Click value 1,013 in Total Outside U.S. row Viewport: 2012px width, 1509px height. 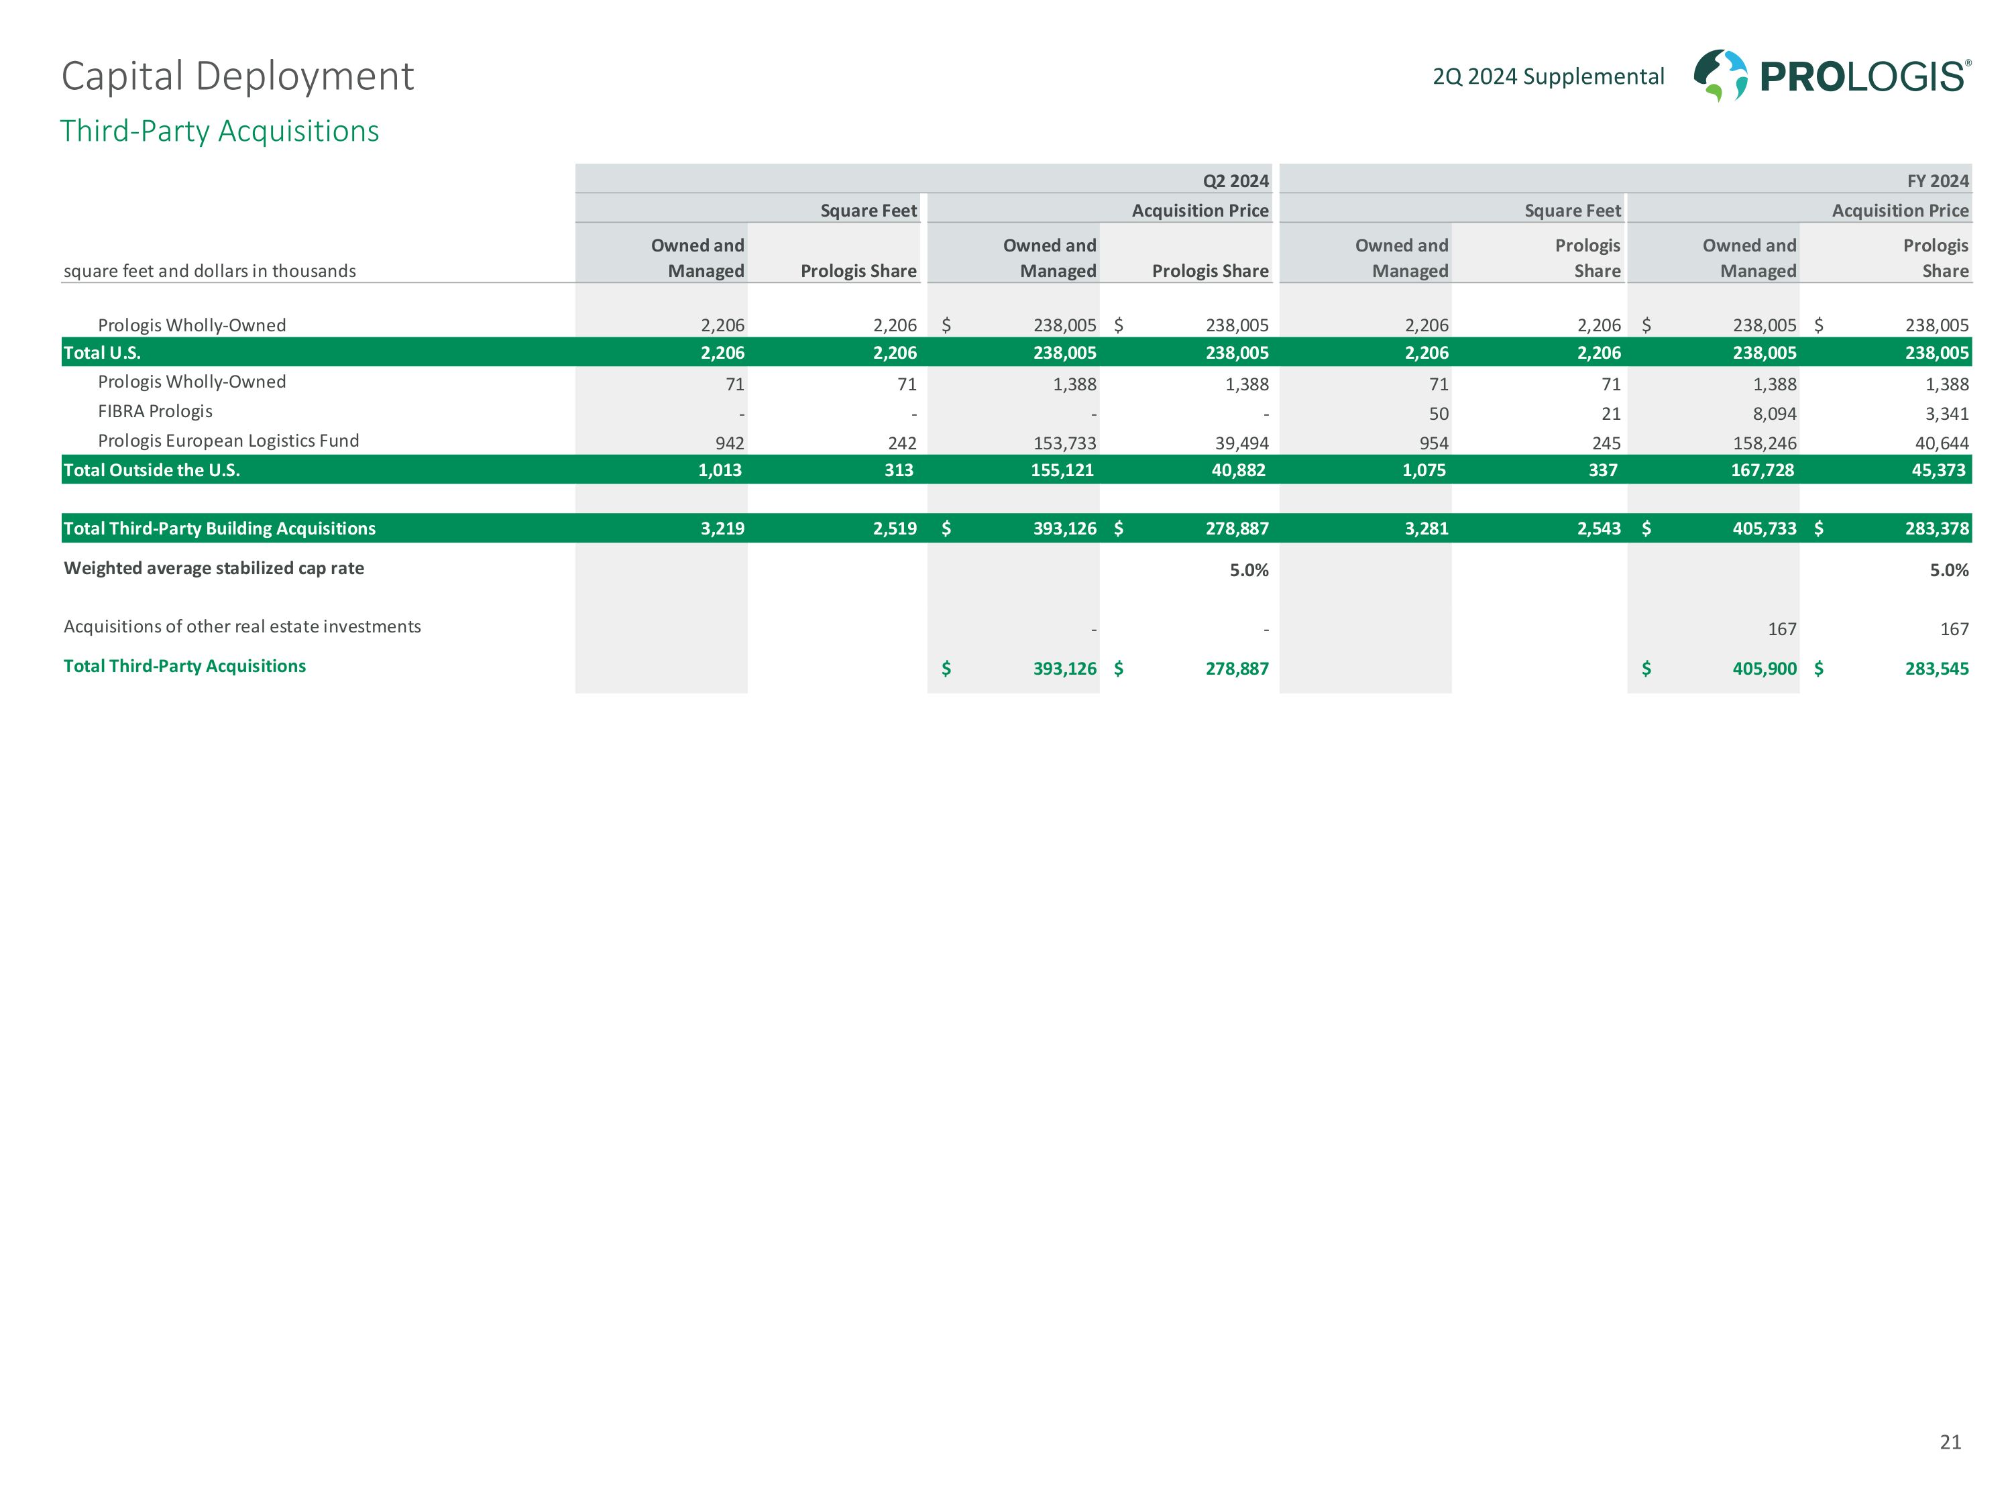(x=720, y=470)
